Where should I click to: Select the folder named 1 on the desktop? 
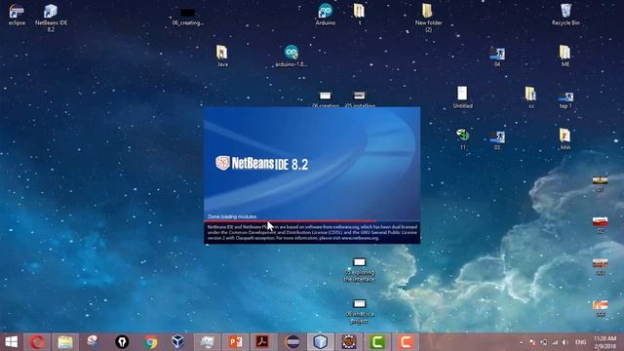359,15
